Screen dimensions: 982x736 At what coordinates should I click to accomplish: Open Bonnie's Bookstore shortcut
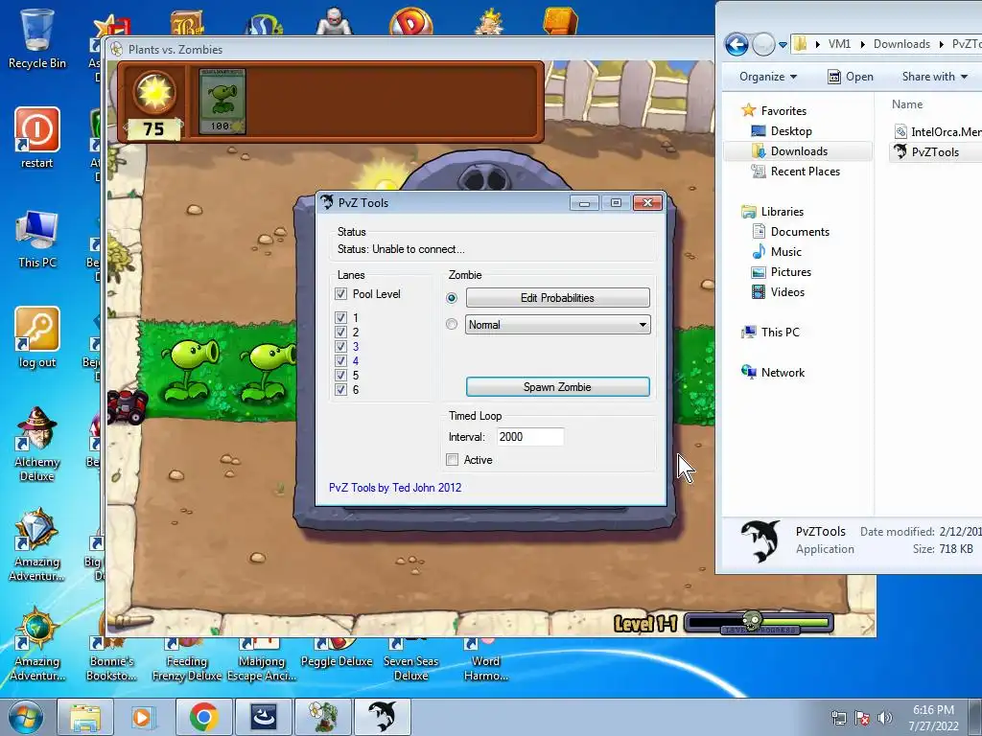tap(111, 660)
